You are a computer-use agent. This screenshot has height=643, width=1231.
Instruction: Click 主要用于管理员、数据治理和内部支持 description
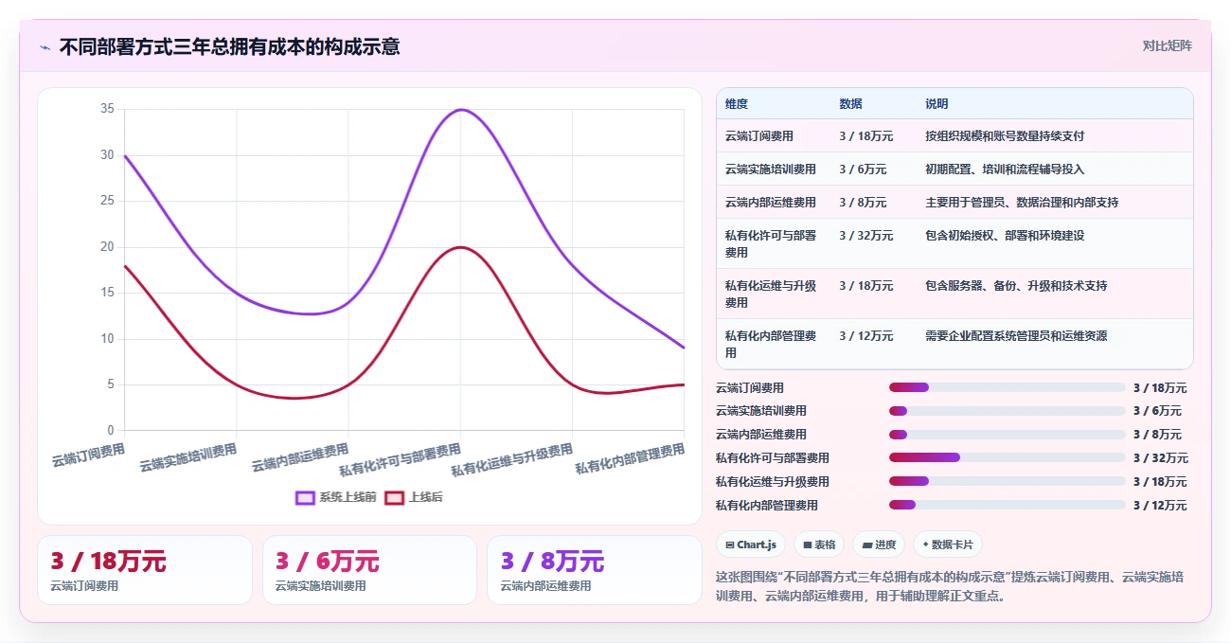pyautogui.click(x=1022, y=203)
